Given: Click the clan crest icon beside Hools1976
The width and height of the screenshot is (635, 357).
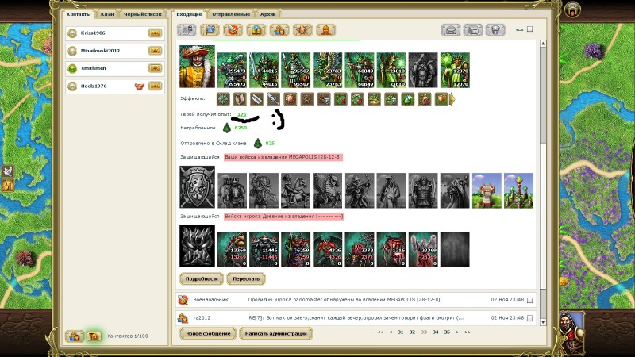Looking at the screenshot, I should [x=140, y=86].
